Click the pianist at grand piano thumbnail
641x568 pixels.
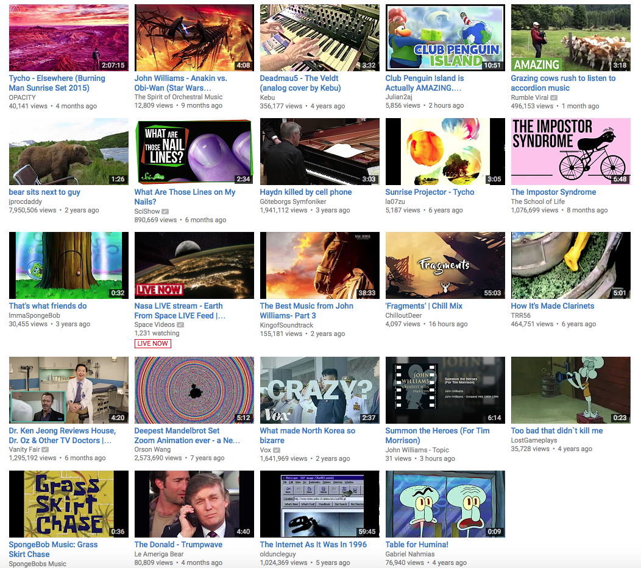coord(320,152)
